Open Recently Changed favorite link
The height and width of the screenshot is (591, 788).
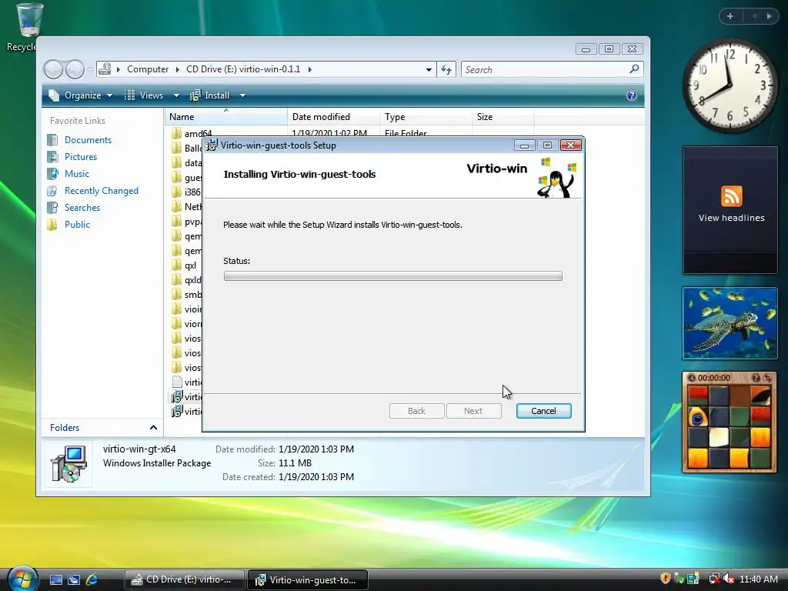101,191
